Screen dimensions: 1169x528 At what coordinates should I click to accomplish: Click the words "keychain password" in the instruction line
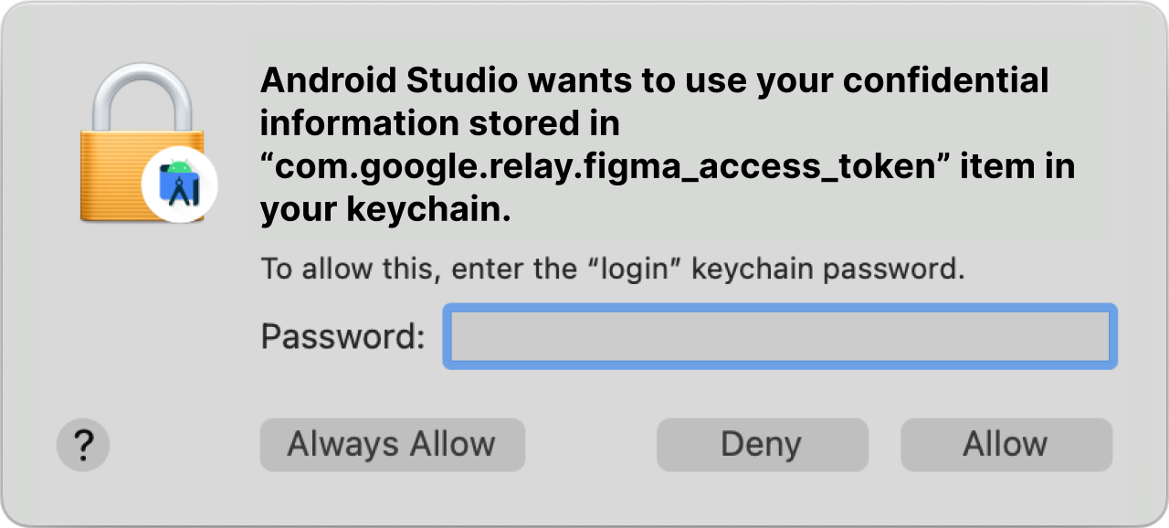(828, 269)
